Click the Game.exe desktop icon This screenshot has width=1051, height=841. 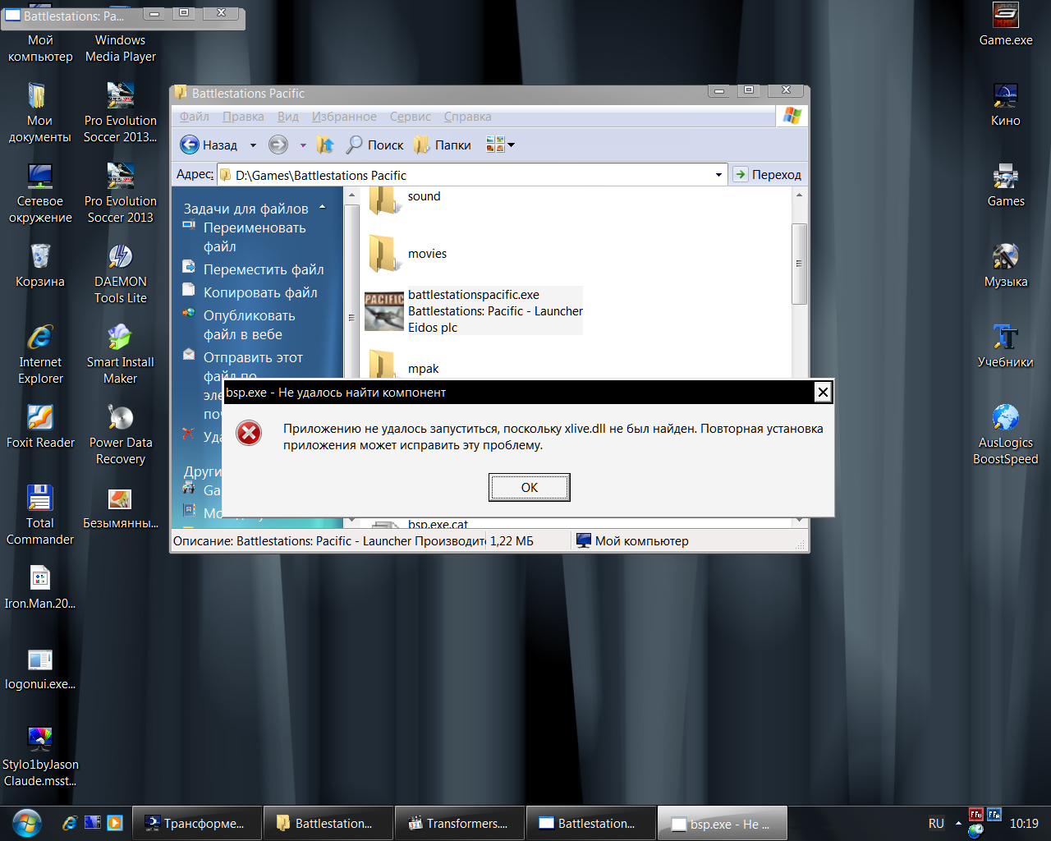pyautogui.click(x=1005, y=16)
